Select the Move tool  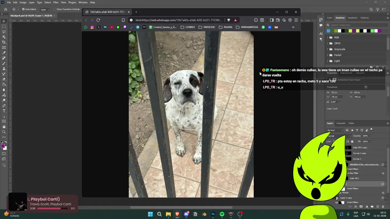coord(4,21)
